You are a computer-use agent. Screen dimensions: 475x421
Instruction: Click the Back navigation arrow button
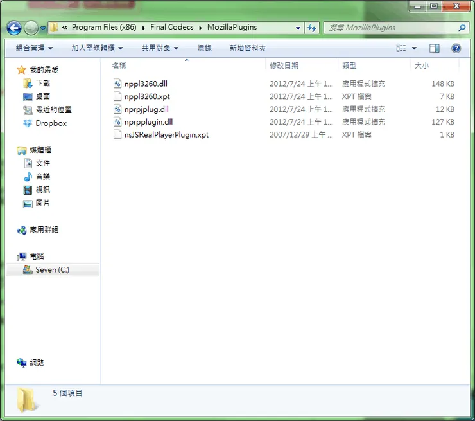pos(14,28)
